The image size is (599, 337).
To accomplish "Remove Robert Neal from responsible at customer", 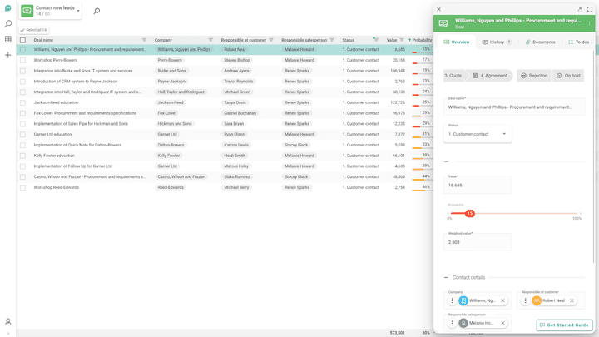I will click(x=572, y=300).
